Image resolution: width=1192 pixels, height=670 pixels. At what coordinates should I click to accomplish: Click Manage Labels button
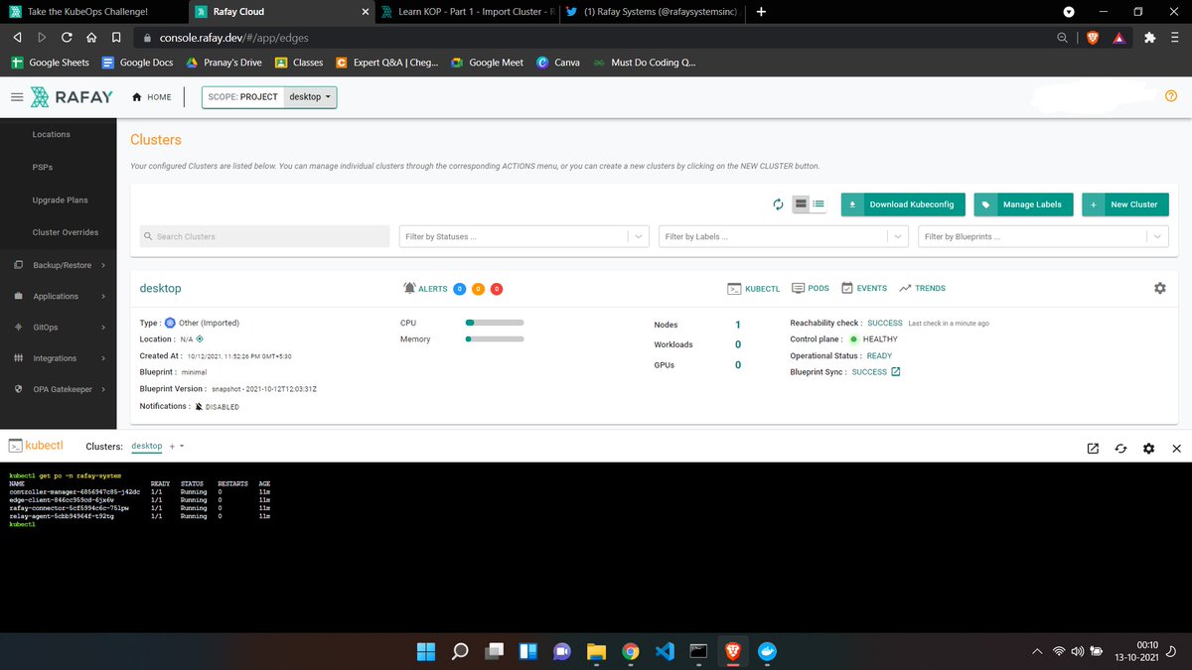pyautogui.click(x=1023, y=204)
